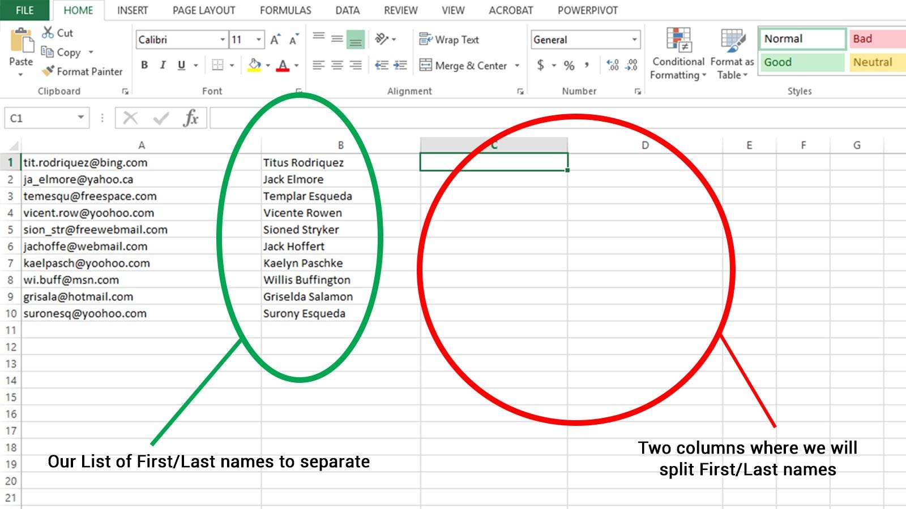Expand the Copy dropdown arrow
Screen dimensions: 906x509
(x=91, y=52)
